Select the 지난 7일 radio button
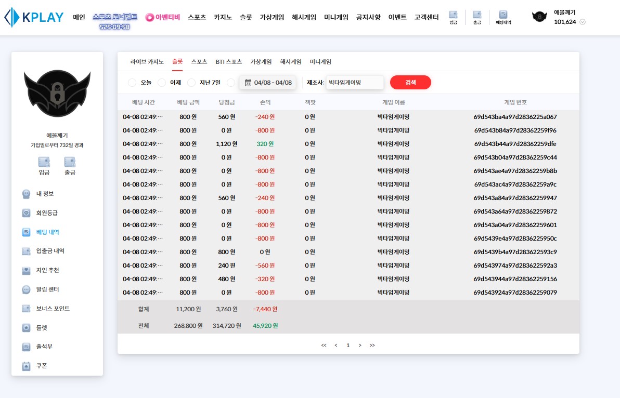This screenshot has height=398, width=620. coord(191,83)
